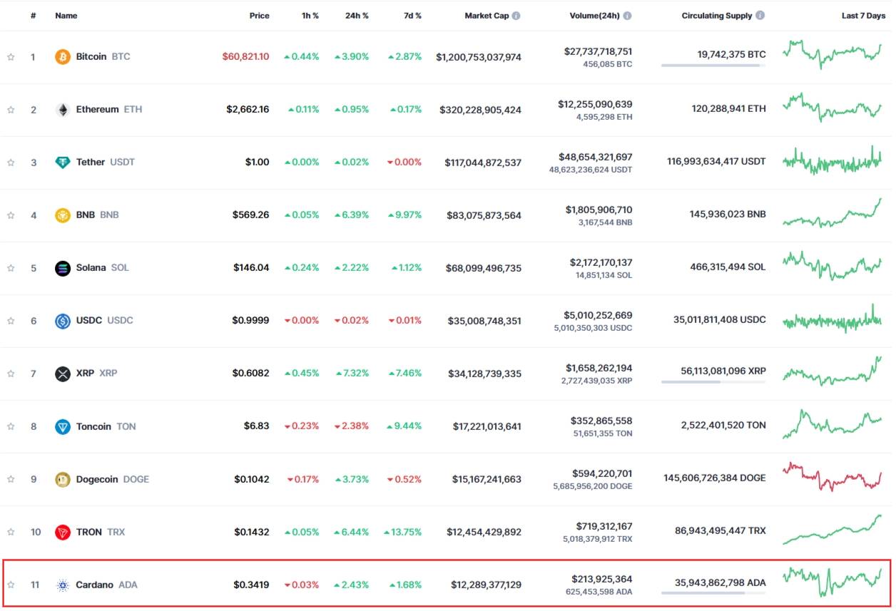This screenshot has height=611, width=896.
Task: Click TRON 7d change 13.75%
Action: pyautogui.click(x=403, y=532)
